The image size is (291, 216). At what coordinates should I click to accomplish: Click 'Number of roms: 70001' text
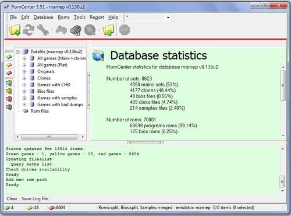coord(131,120)
